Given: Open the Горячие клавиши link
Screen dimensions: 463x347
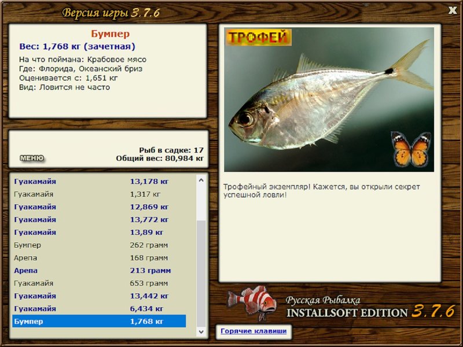Looking at the screenshot, I should click(253, 331).
